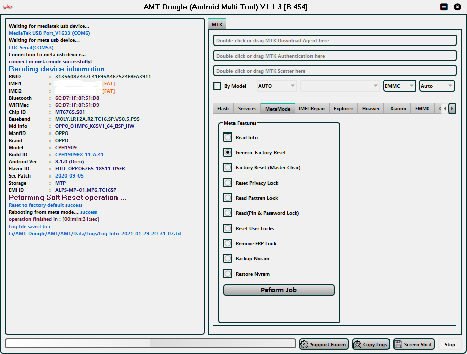Click the RNID value 31356087437C41F95A4F2524EBFA3911
This screenshot has height=354, width=467.
[103, 77]
